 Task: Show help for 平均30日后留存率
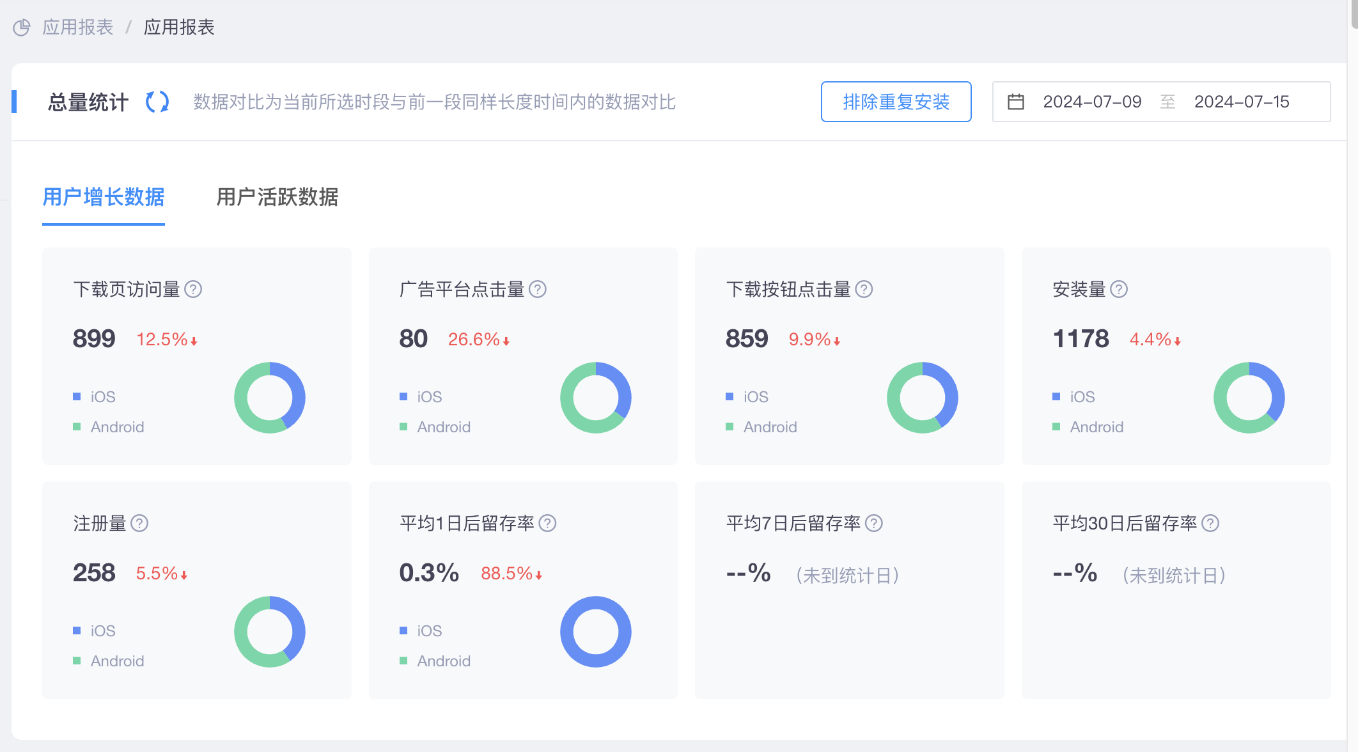1210,524
